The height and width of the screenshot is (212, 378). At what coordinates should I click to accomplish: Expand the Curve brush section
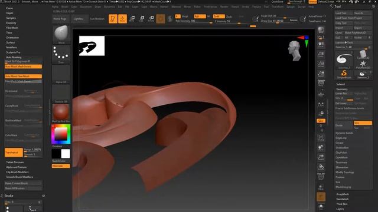[x=9, y=8]
